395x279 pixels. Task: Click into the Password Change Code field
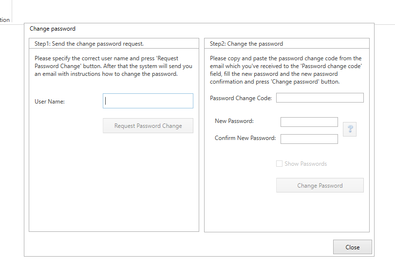320,98
